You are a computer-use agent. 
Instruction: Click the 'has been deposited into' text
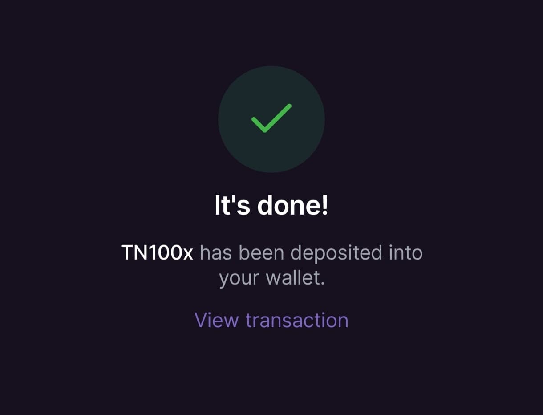coord(311,253)
